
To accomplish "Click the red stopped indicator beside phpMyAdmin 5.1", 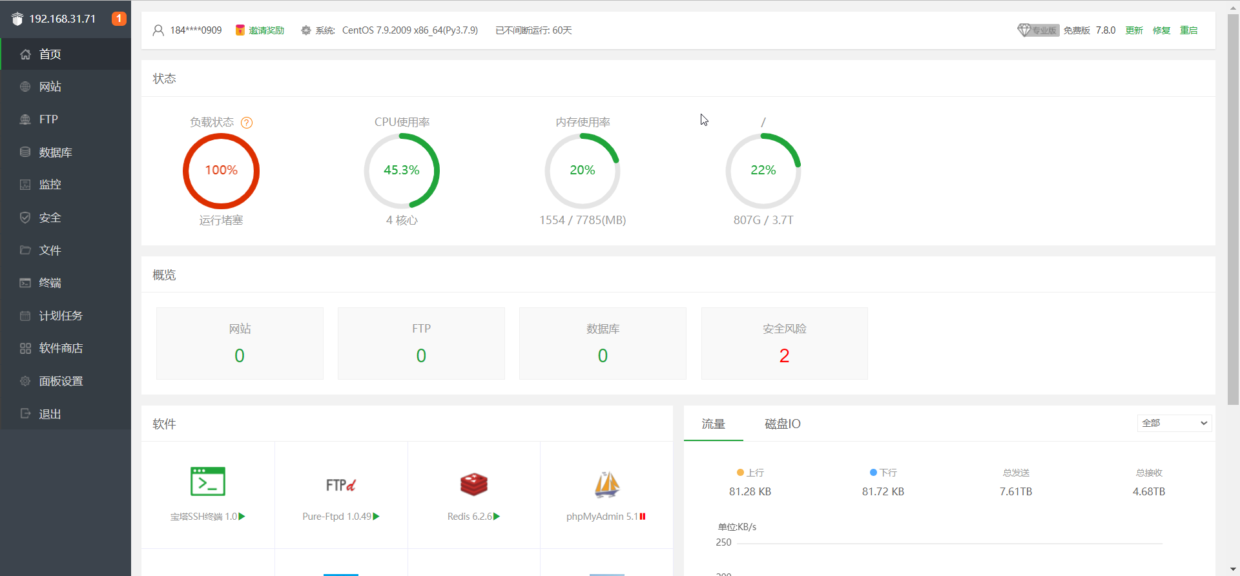I will pos(643,517).
